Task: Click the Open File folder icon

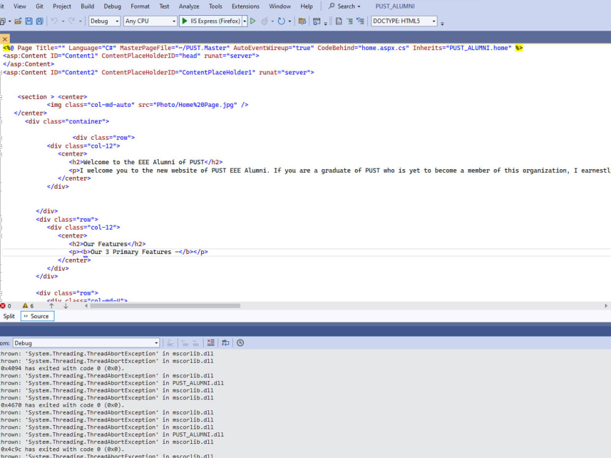Action: [18, 21]
